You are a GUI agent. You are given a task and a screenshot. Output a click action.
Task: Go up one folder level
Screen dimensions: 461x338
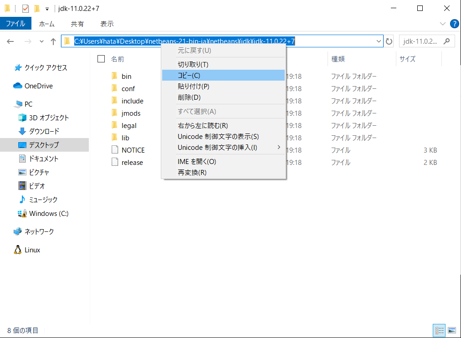[x=53, y=41]
